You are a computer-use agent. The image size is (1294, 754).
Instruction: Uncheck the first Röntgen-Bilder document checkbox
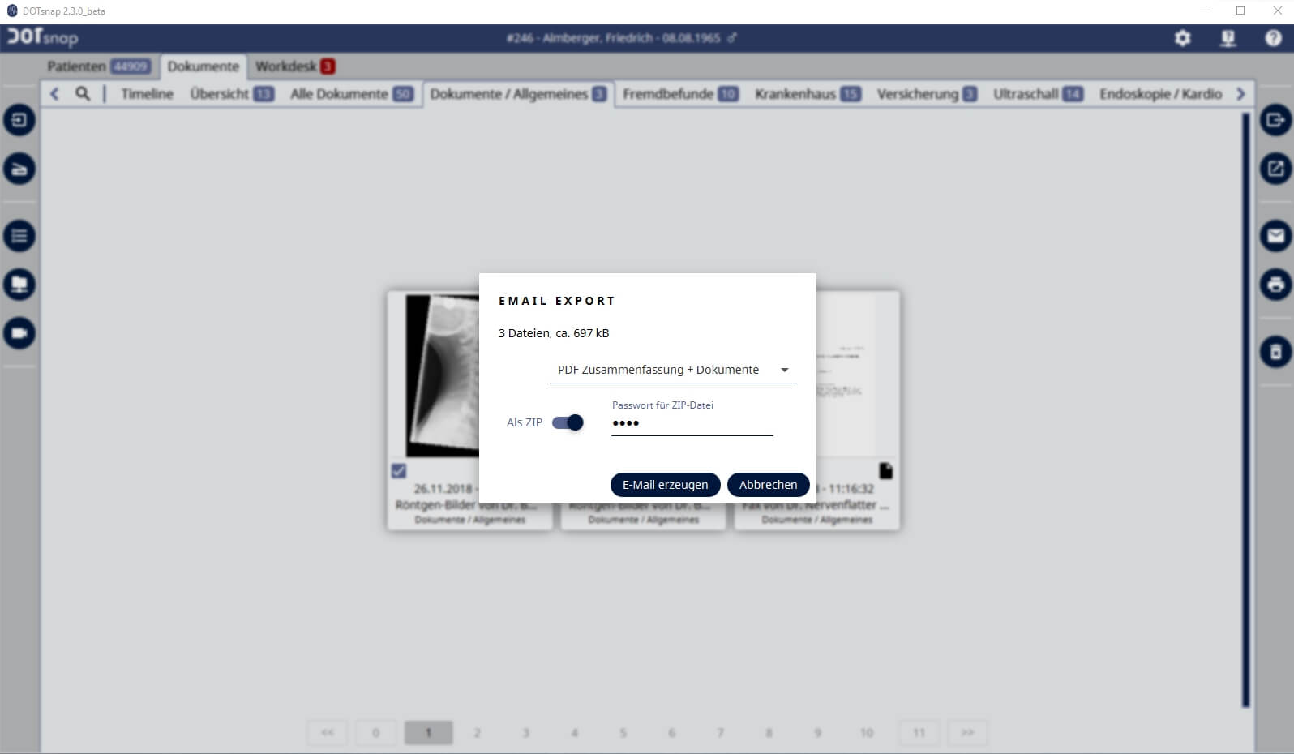tap(399, 471)
